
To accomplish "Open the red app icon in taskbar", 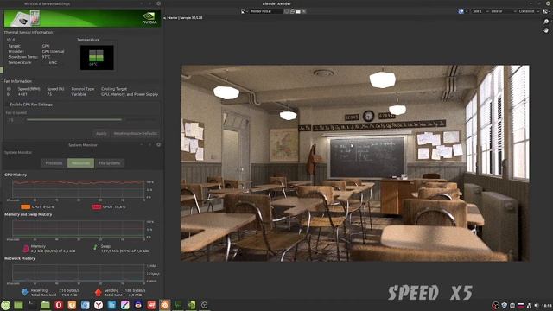I will point(151,305).
